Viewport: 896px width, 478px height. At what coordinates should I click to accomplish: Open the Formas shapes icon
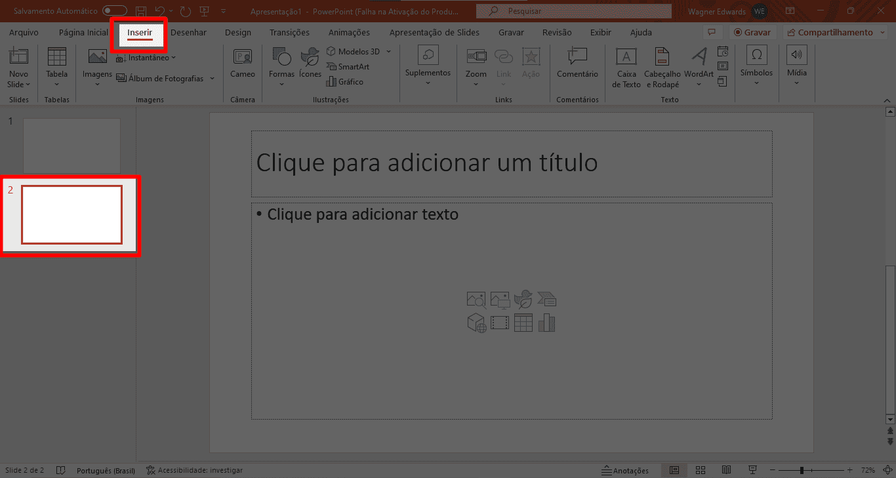[x=281, y=57]
